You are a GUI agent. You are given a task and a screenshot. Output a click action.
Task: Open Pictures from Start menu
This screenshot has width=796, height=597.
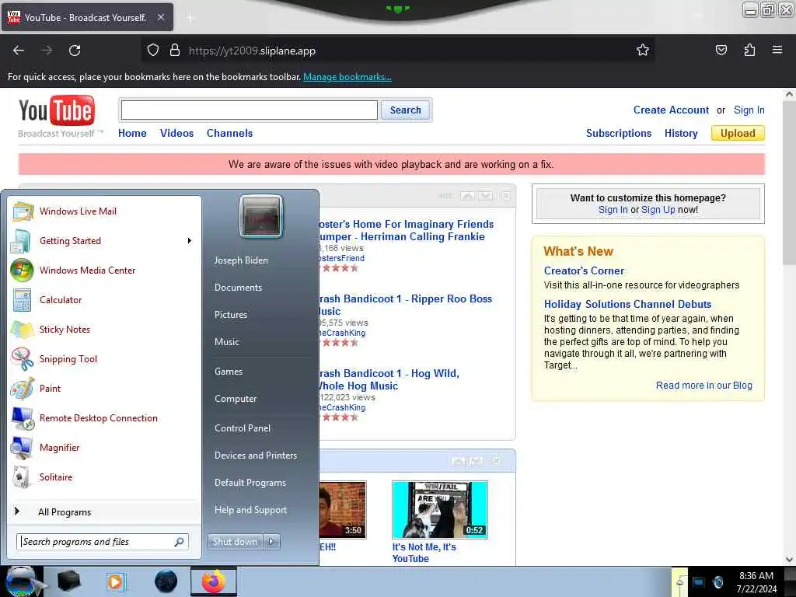point(231,315)
